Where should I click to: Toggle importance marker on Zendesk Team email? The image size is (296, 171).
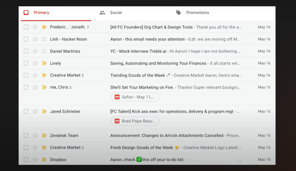[x=44, y=135]
